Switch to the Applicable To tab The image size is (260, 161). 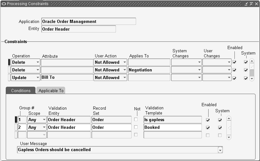point(51,91)
